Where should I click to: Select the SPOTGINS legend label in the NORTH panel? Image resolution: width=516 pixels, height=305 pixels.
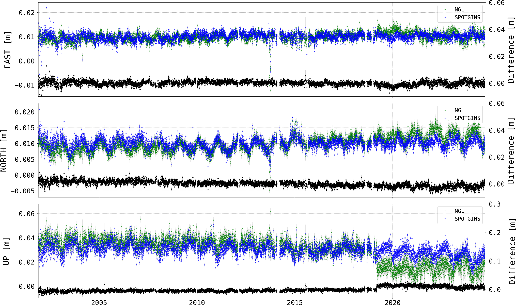point(467,118)
